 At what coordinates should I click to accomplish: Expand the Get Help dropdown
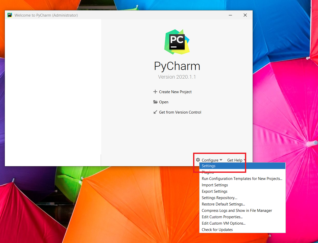pyautogui.click(x=235, y=160)
